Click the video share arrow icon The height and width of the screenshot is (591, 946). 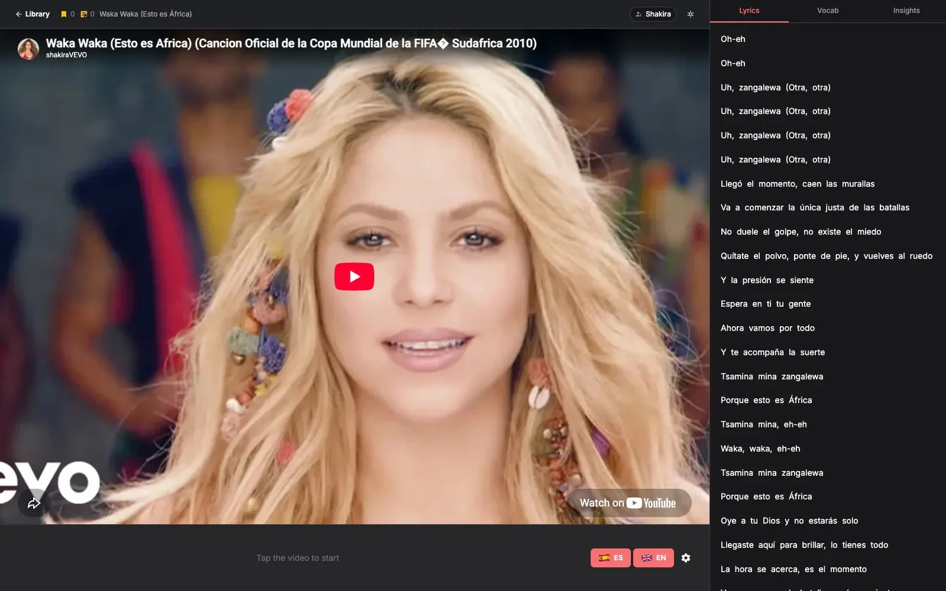[x=34, y=504]
